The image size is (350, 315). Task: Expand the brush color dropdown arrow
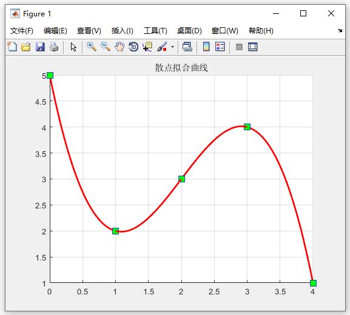point(172,47)
